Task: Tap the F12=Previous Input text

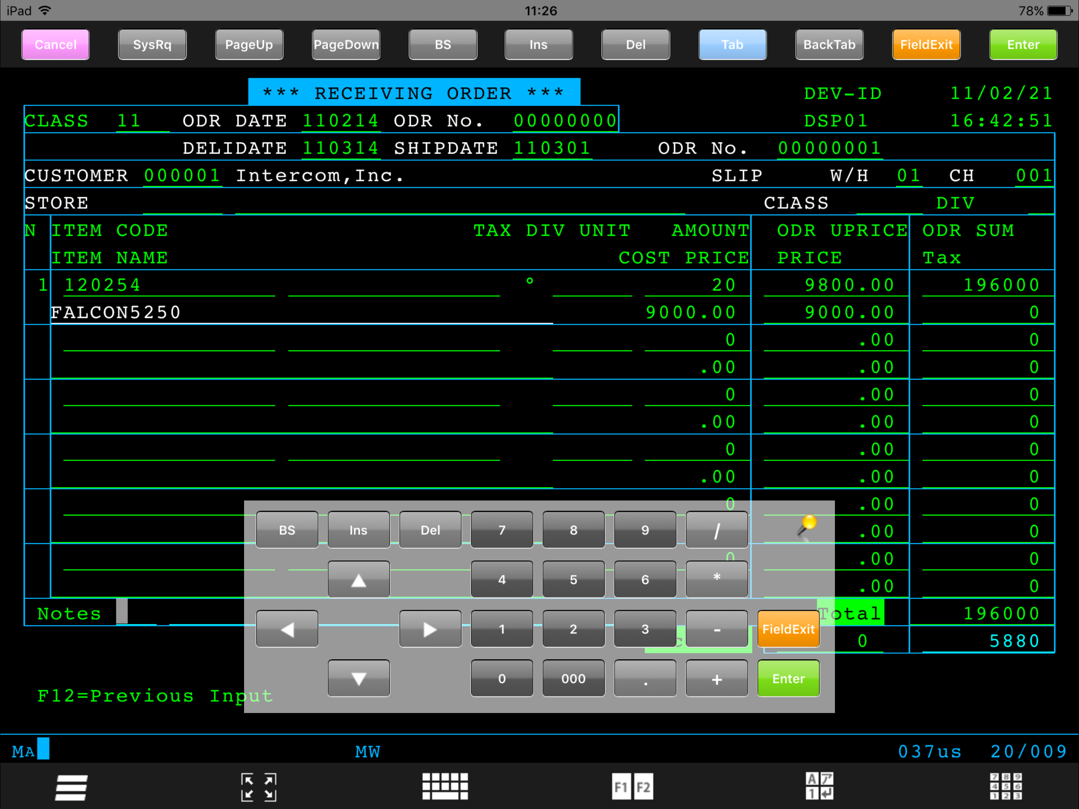Action: (x=155, y=696)
